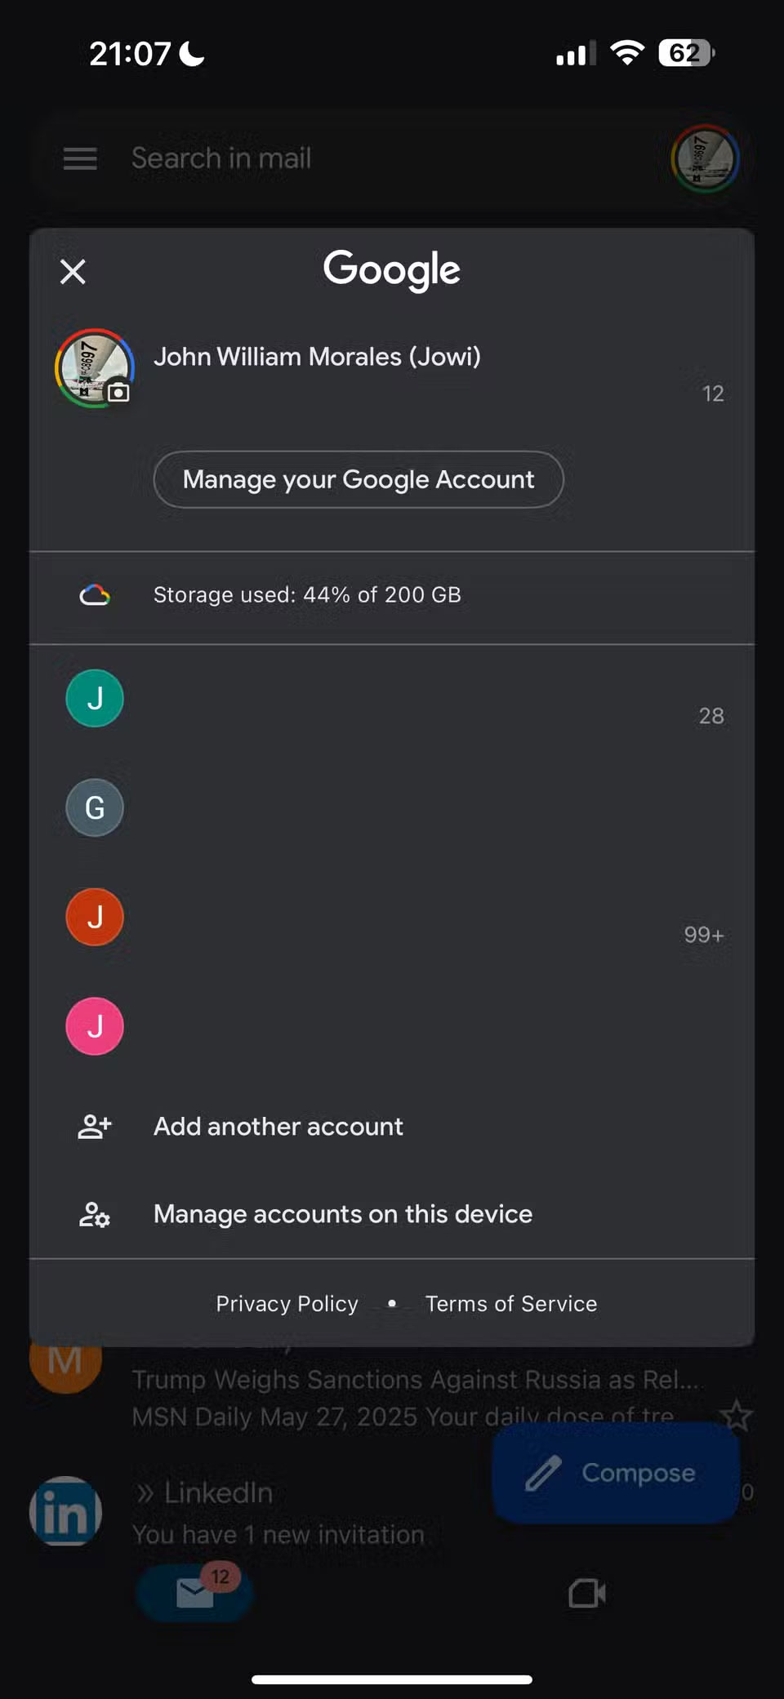Select Manage accounts on this device

[343, 1215]
